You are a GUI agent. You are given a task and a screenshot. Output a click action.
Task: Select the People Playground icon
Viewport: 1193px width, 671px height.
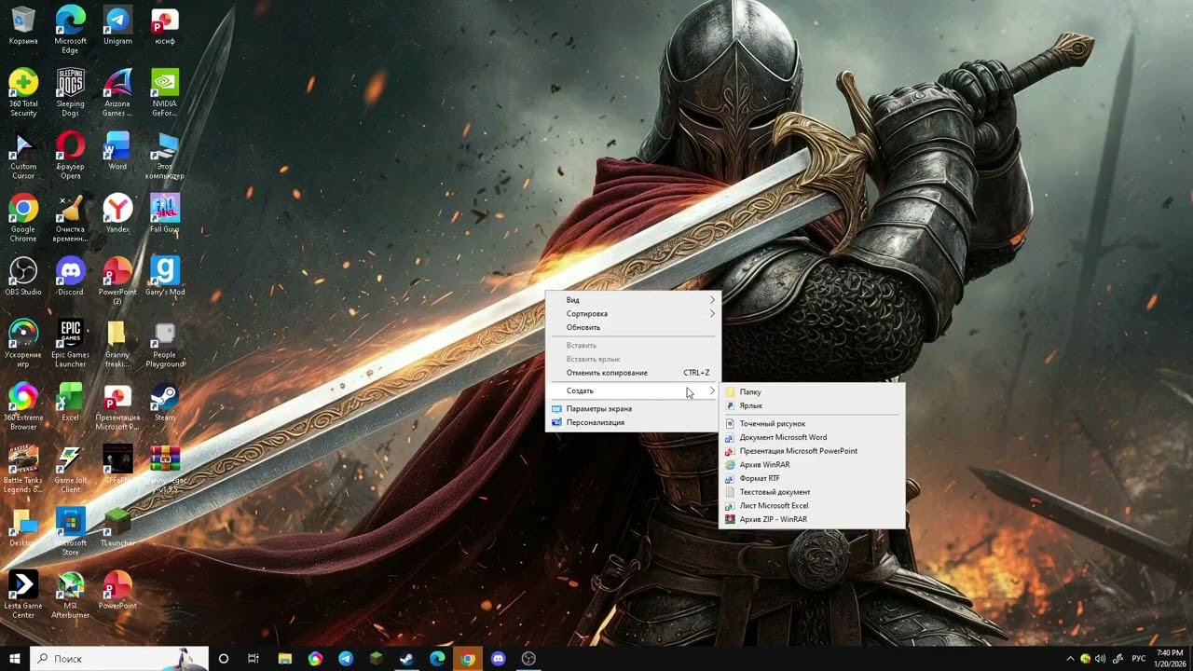[164, 344]
